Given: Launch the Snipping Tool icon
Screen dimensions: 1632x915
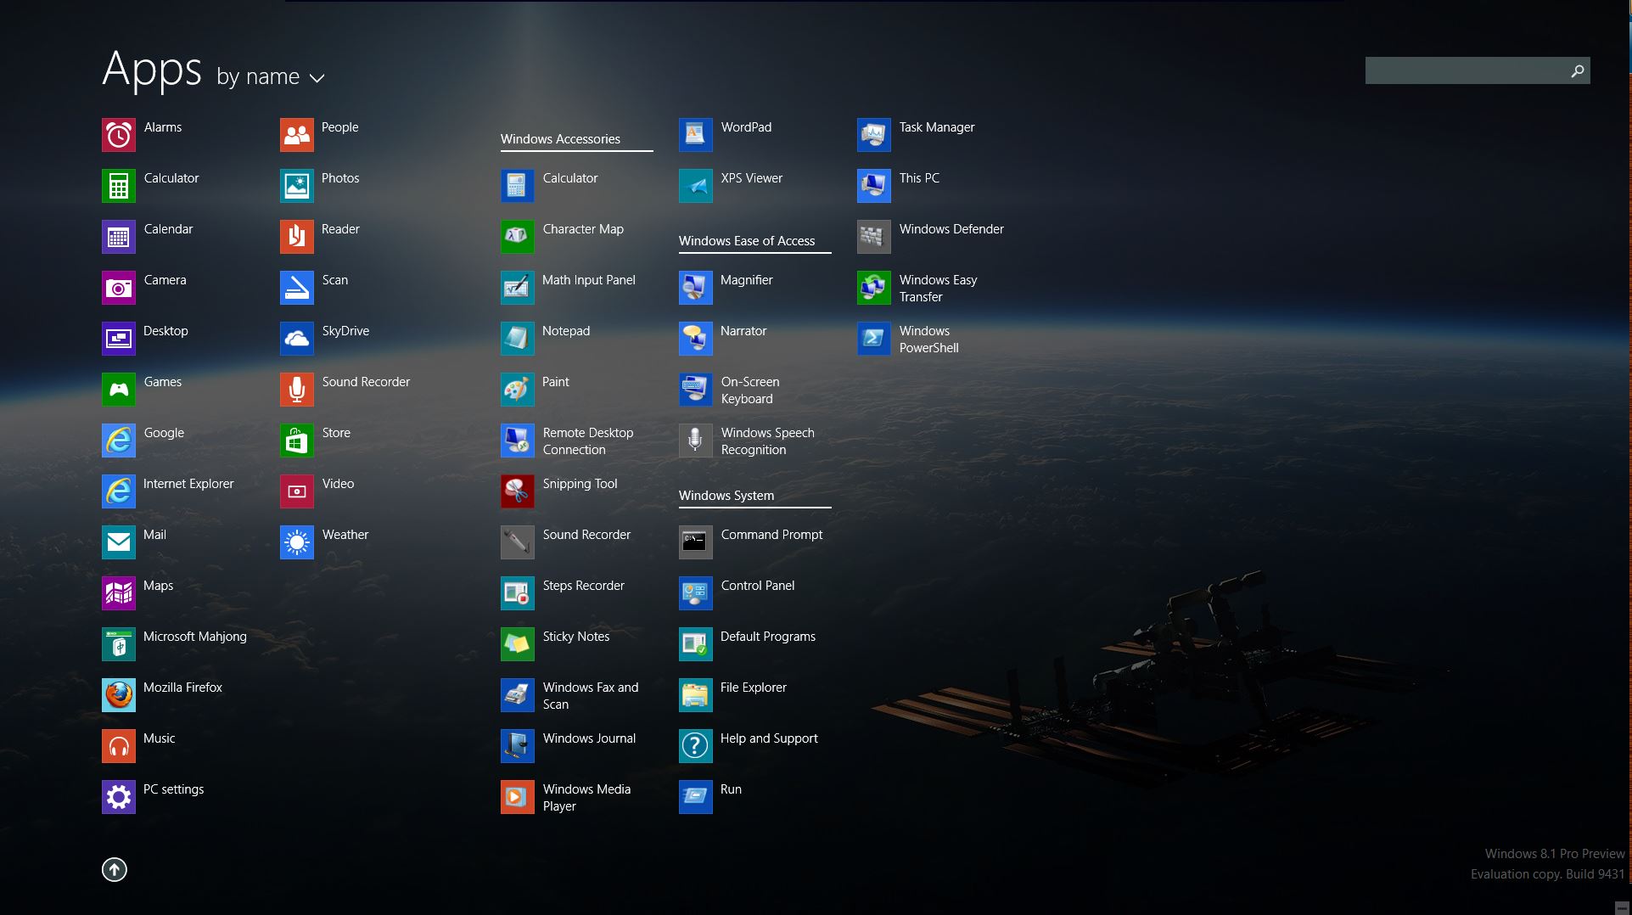Looking at the screenshot, I should point(518,491).
